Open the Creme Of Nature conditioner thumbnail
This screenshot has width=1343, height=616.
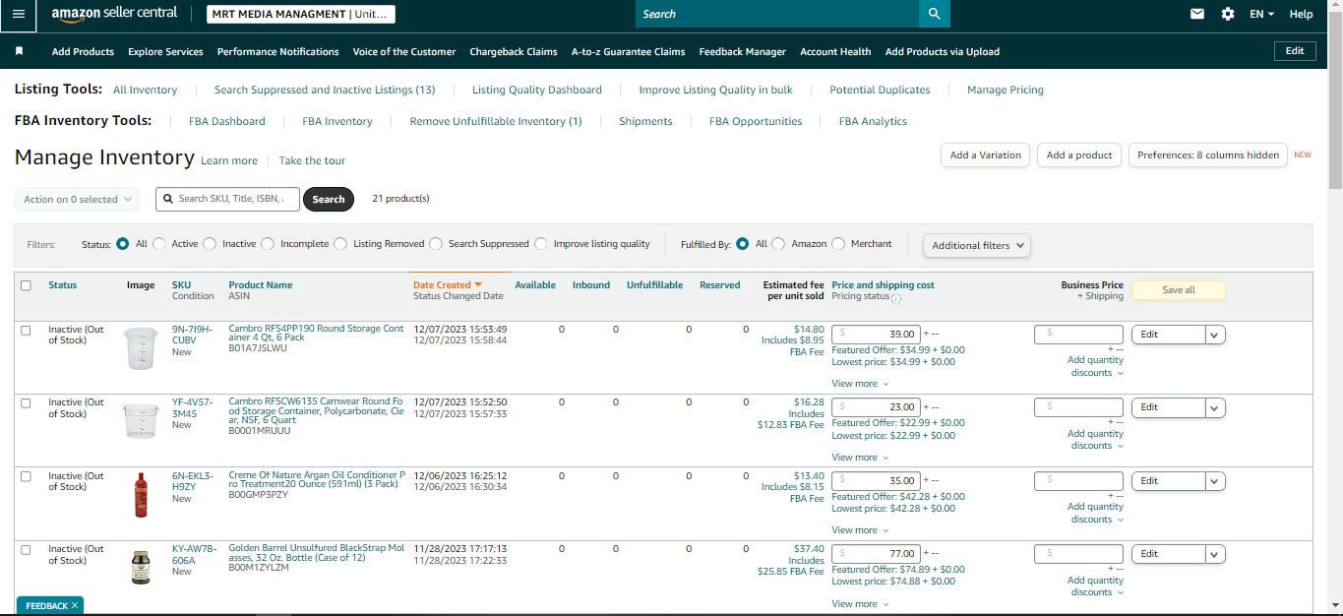pos(141,495)
